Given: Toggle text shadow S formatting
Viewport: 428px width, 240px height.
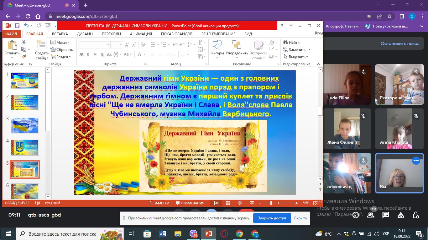Looking at the screenshot, I should (102, 54).
